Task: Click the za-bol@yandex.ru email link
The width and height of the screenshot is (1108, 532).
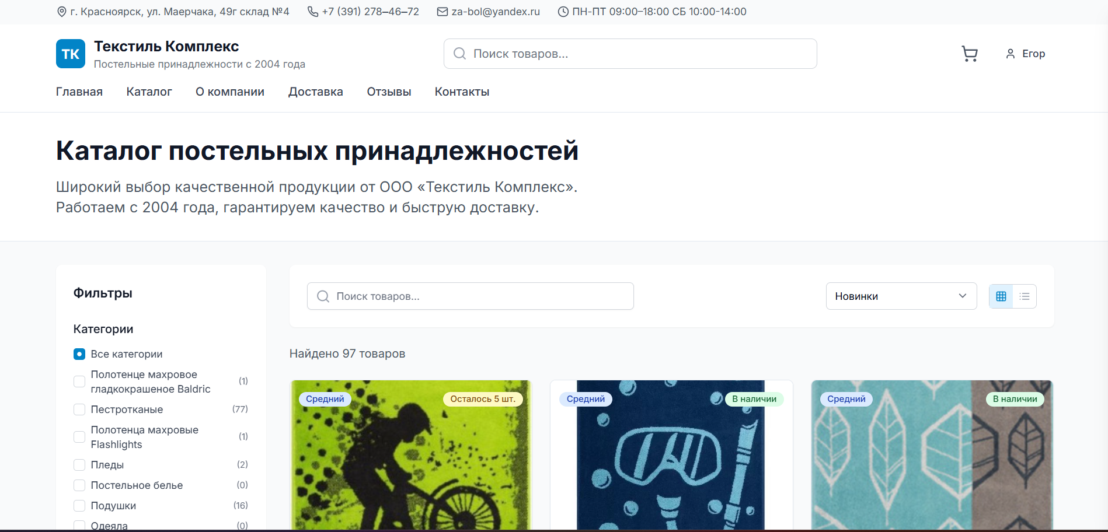Action: click(x=494, y=11)
